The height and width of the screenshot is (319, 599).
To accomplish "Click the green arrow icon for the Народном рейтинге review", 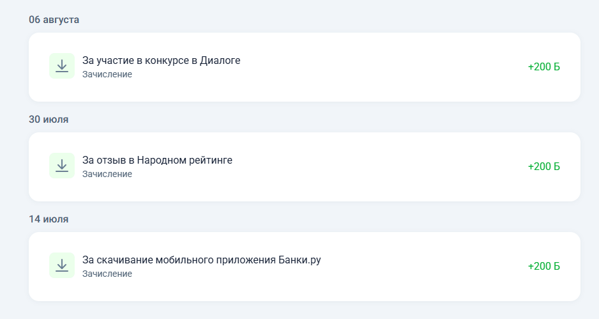I will (x=62, y=166).
